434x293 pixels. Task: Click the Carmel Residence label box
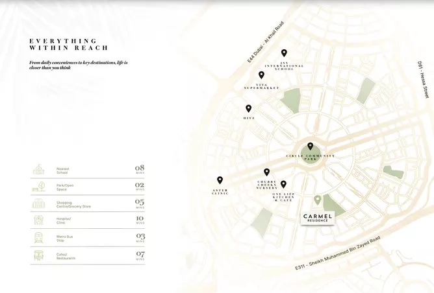click(318, 217)
